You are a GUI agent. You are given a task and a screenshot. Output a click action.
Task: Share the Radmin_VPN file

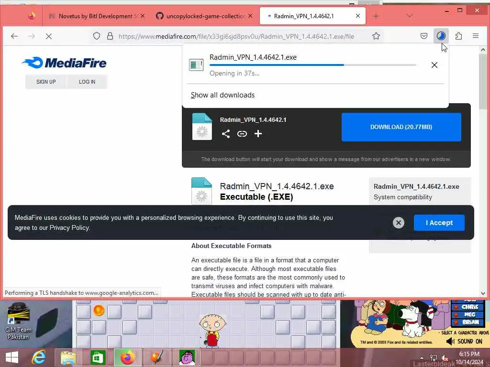226,134
